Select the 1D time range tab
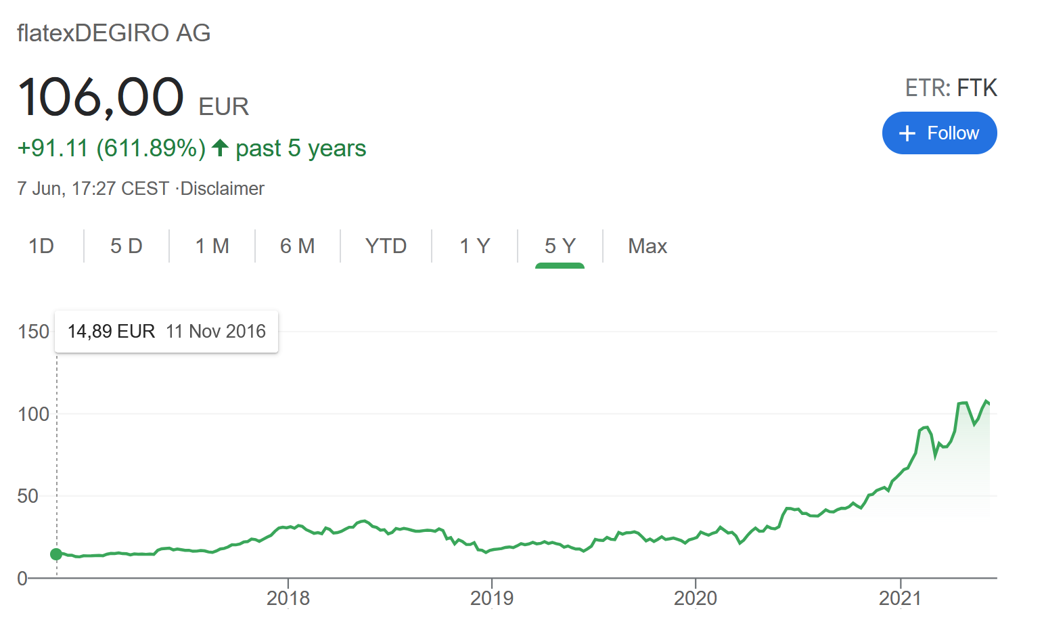1044x628 pixels. click(41, 246)
